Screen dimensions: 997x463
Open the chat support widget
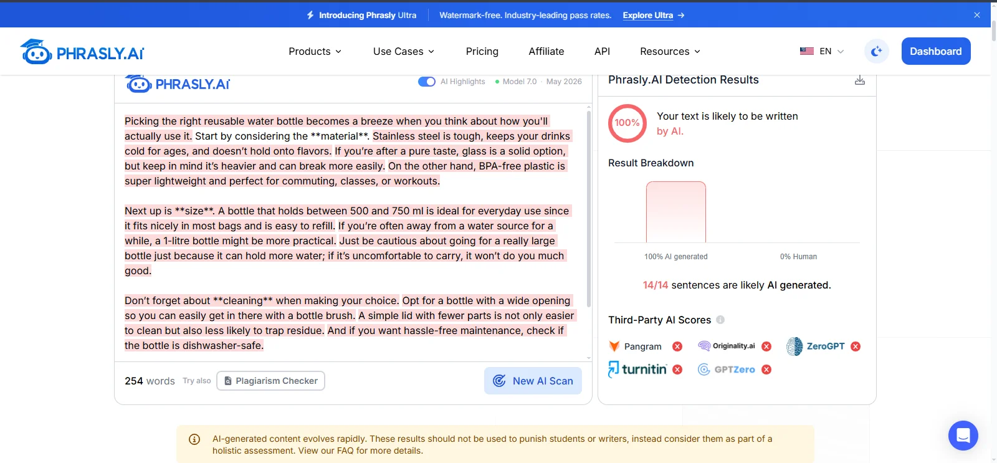point(963,436)
